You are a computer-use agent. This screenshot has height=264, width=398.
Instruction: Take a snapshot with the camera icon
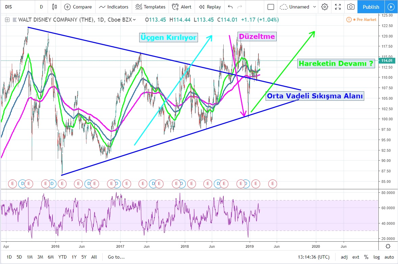point(351,7)
